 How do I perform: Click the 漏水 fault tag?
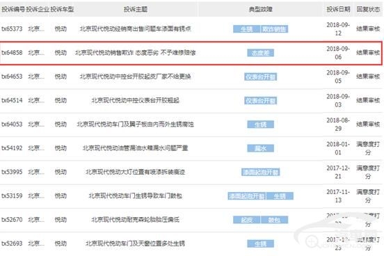pyautogui.click(x=261, y=148)
